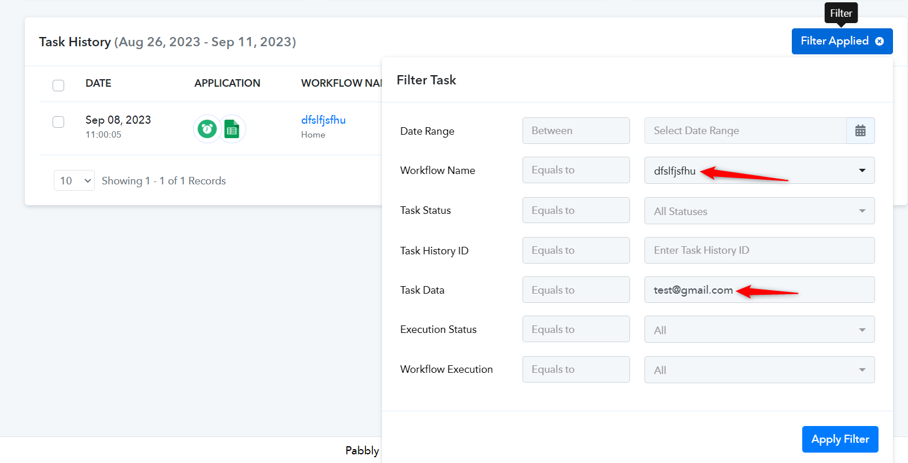
Task: Click the DATE column header
Action: pyautogui.click(x=98, y=83)
